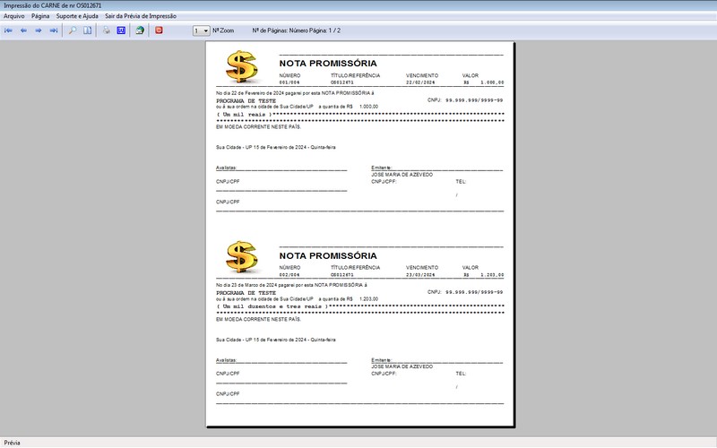Image resolution: width=717 pixels, height=448 pixels.
Task: Click the two-page book view icon
Action: coord(87,30)
